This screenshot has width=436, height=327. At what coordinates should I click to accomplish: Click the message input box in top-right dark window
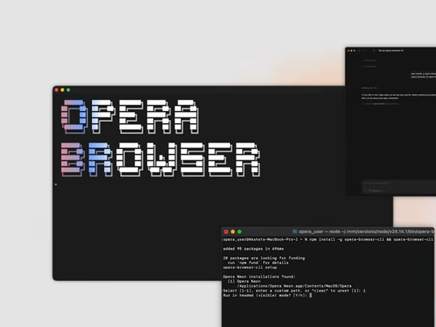click(x=399, y=186)
